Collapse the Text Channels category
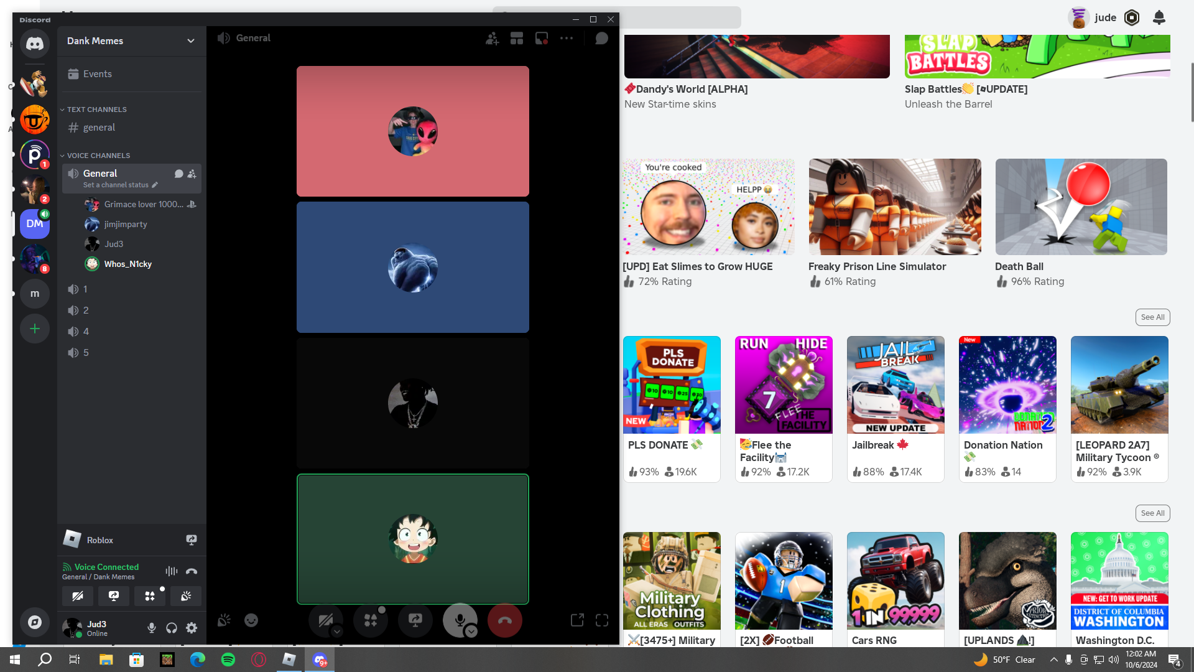The image size is (1194, 672). pyautogui.click(x=96, y=110)
